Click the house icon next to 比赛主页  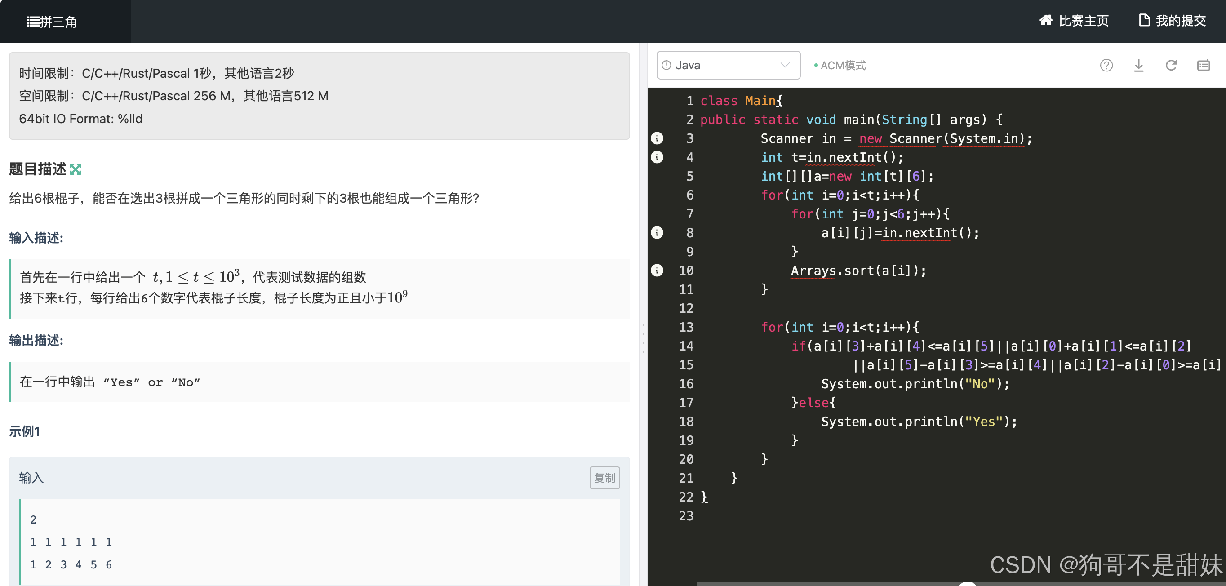click(x=1046, y=20)
